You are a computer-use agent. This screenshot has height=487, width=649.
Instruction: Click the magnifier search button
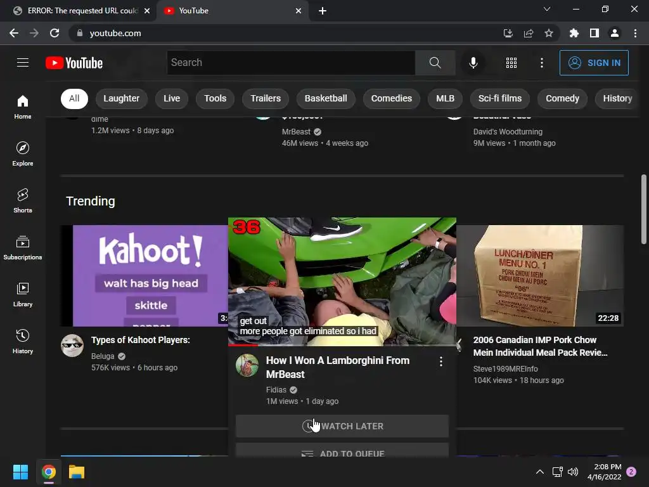tap(435, 63)
